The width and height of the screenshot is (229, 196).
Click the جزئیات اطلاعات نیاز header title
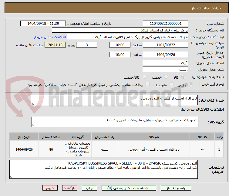click(x=206, y=8)
